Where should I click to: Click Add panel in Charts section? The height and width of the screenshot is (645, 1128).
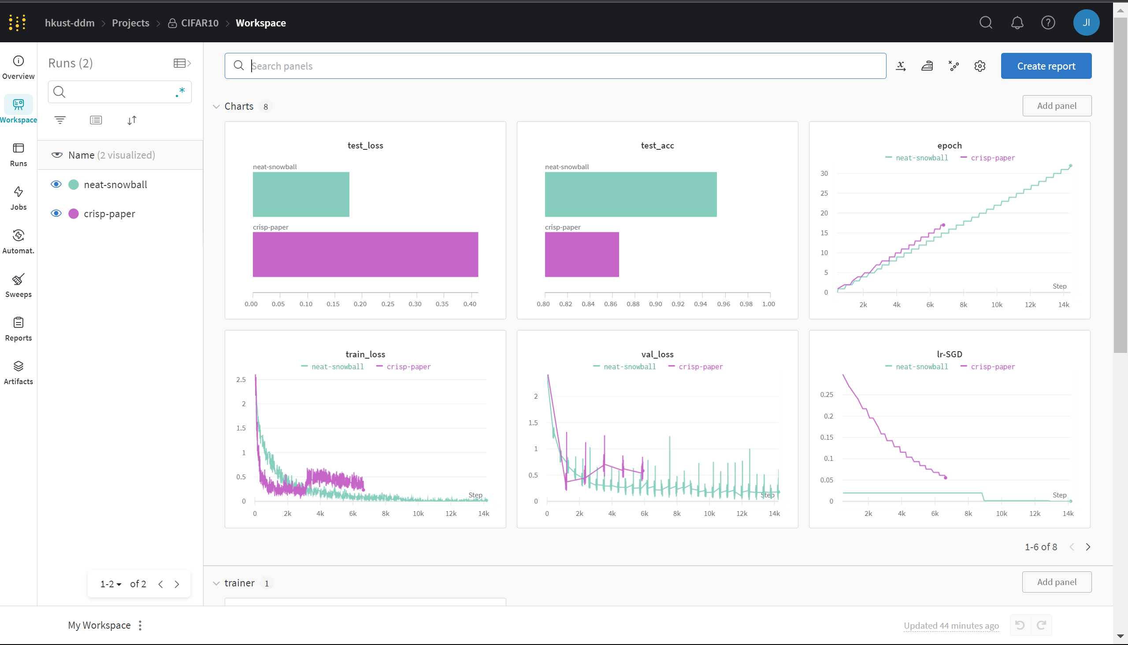[x=1056, y=106]
